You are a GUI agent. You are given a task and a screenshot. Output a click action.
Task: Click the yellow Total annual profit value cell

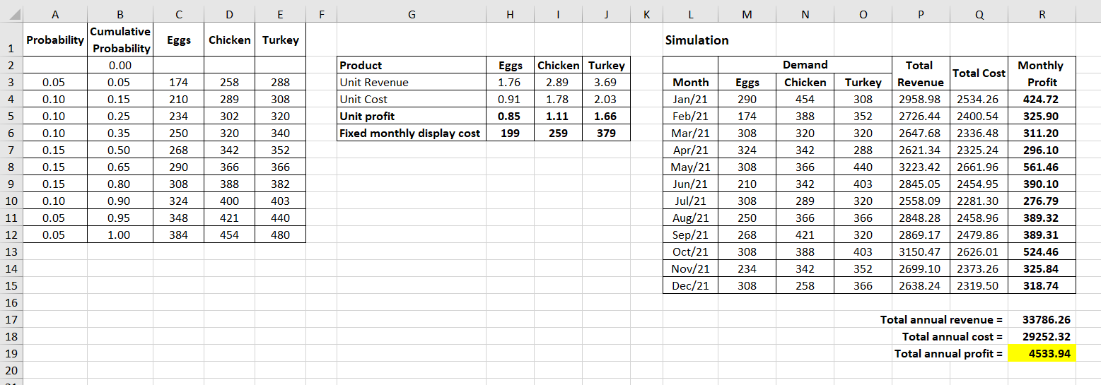pos(1042,353)
